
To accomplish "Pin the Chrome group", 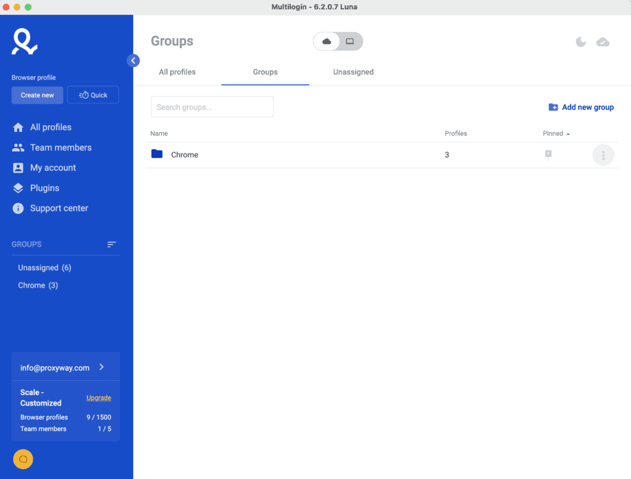I will (548, 155).
